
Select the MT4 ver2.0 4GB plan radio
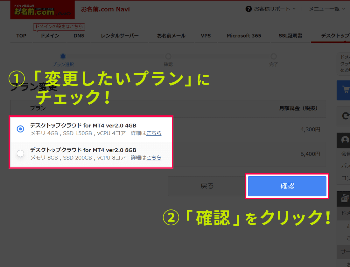[20, 129]
